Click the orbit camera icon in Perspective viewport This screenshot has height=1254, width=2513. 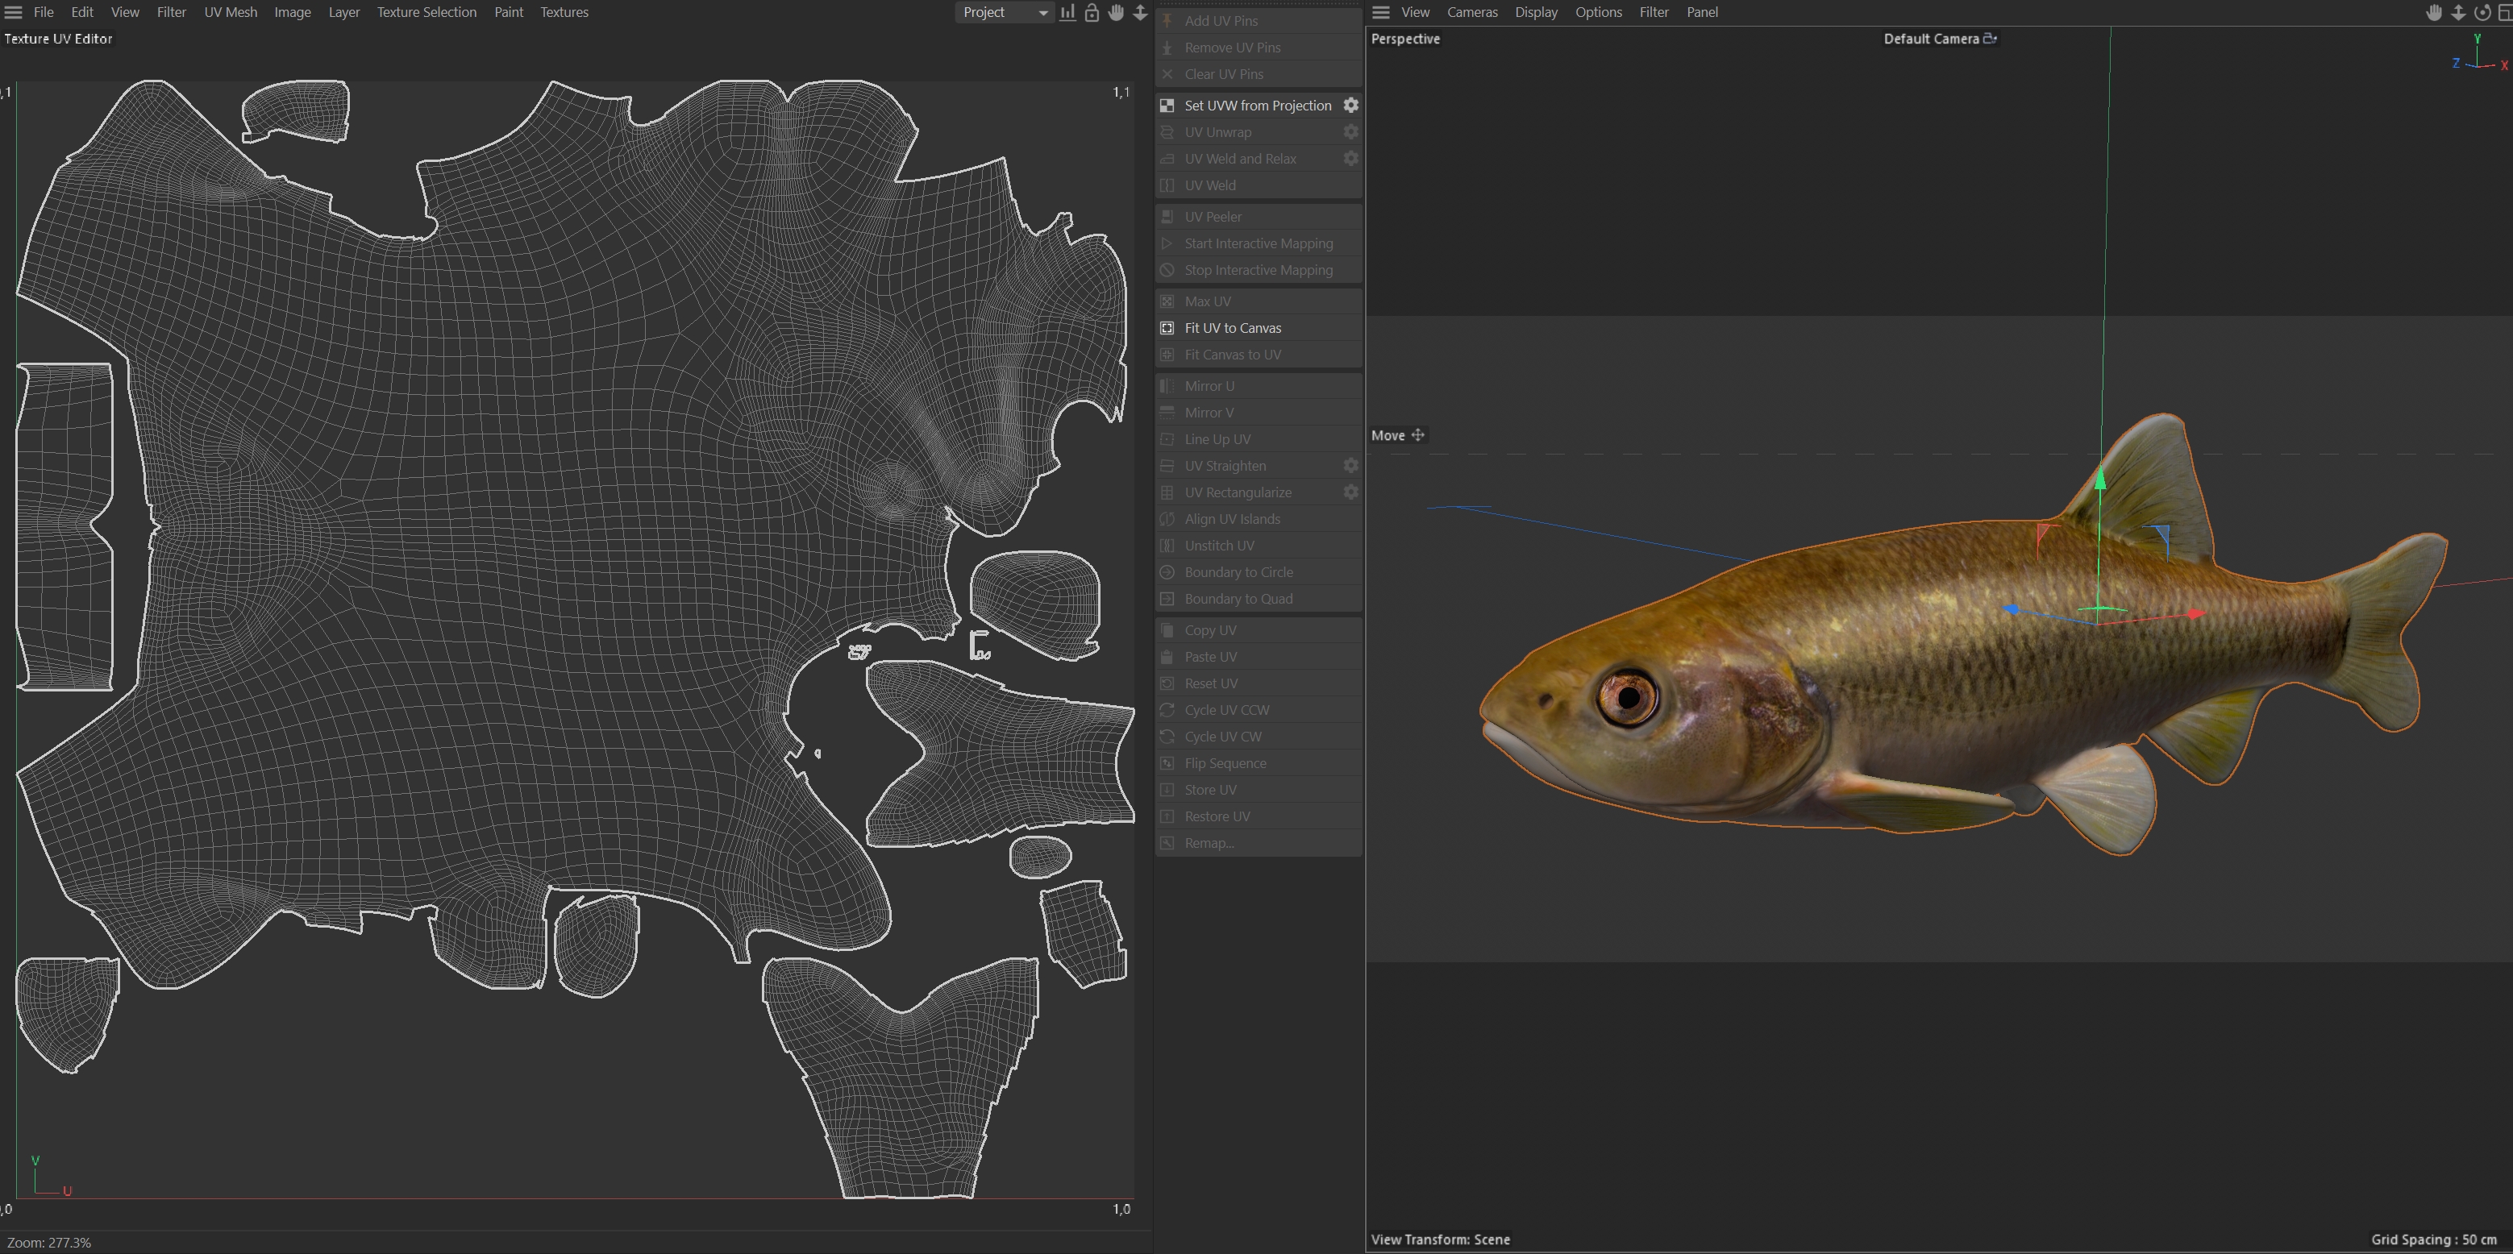(x=2482, y=13)
